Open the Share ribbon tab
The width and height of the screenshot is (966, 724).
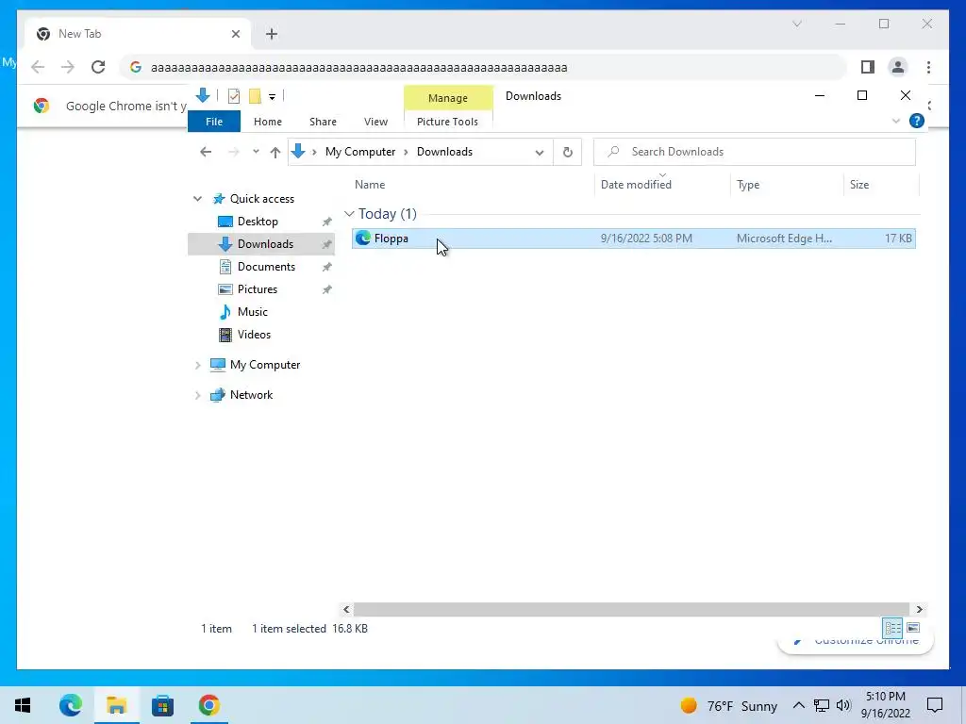[323, 122]
